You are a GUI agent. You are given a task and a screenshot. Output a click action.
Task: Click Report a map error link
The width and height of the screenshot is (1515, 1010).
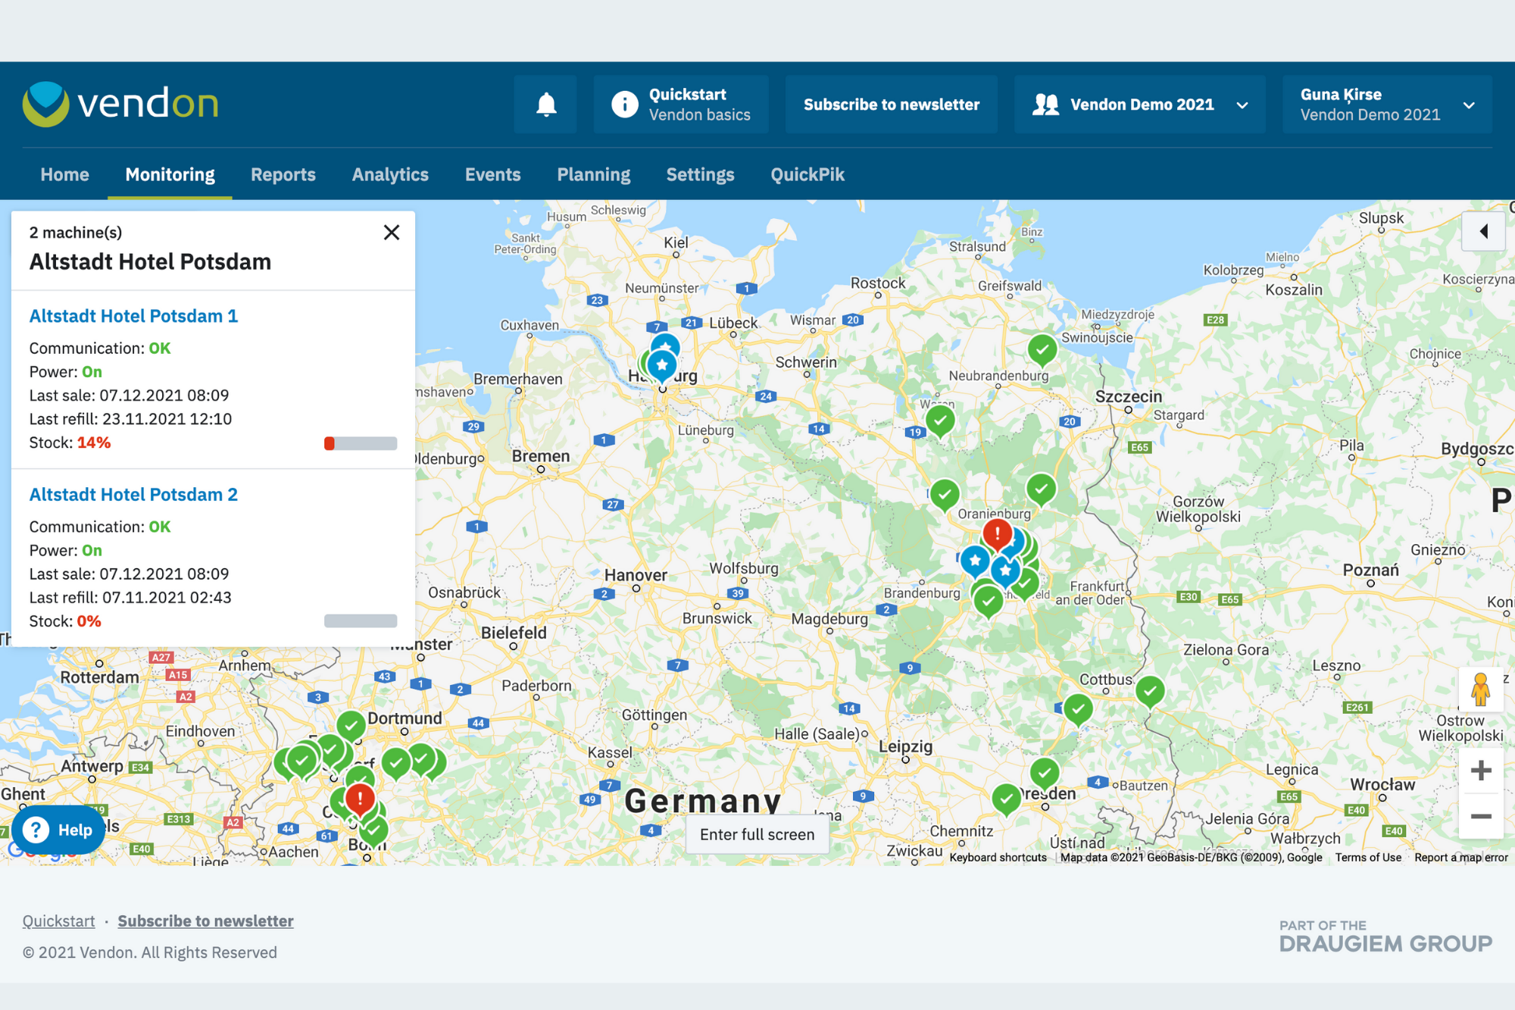[1460, 857]
